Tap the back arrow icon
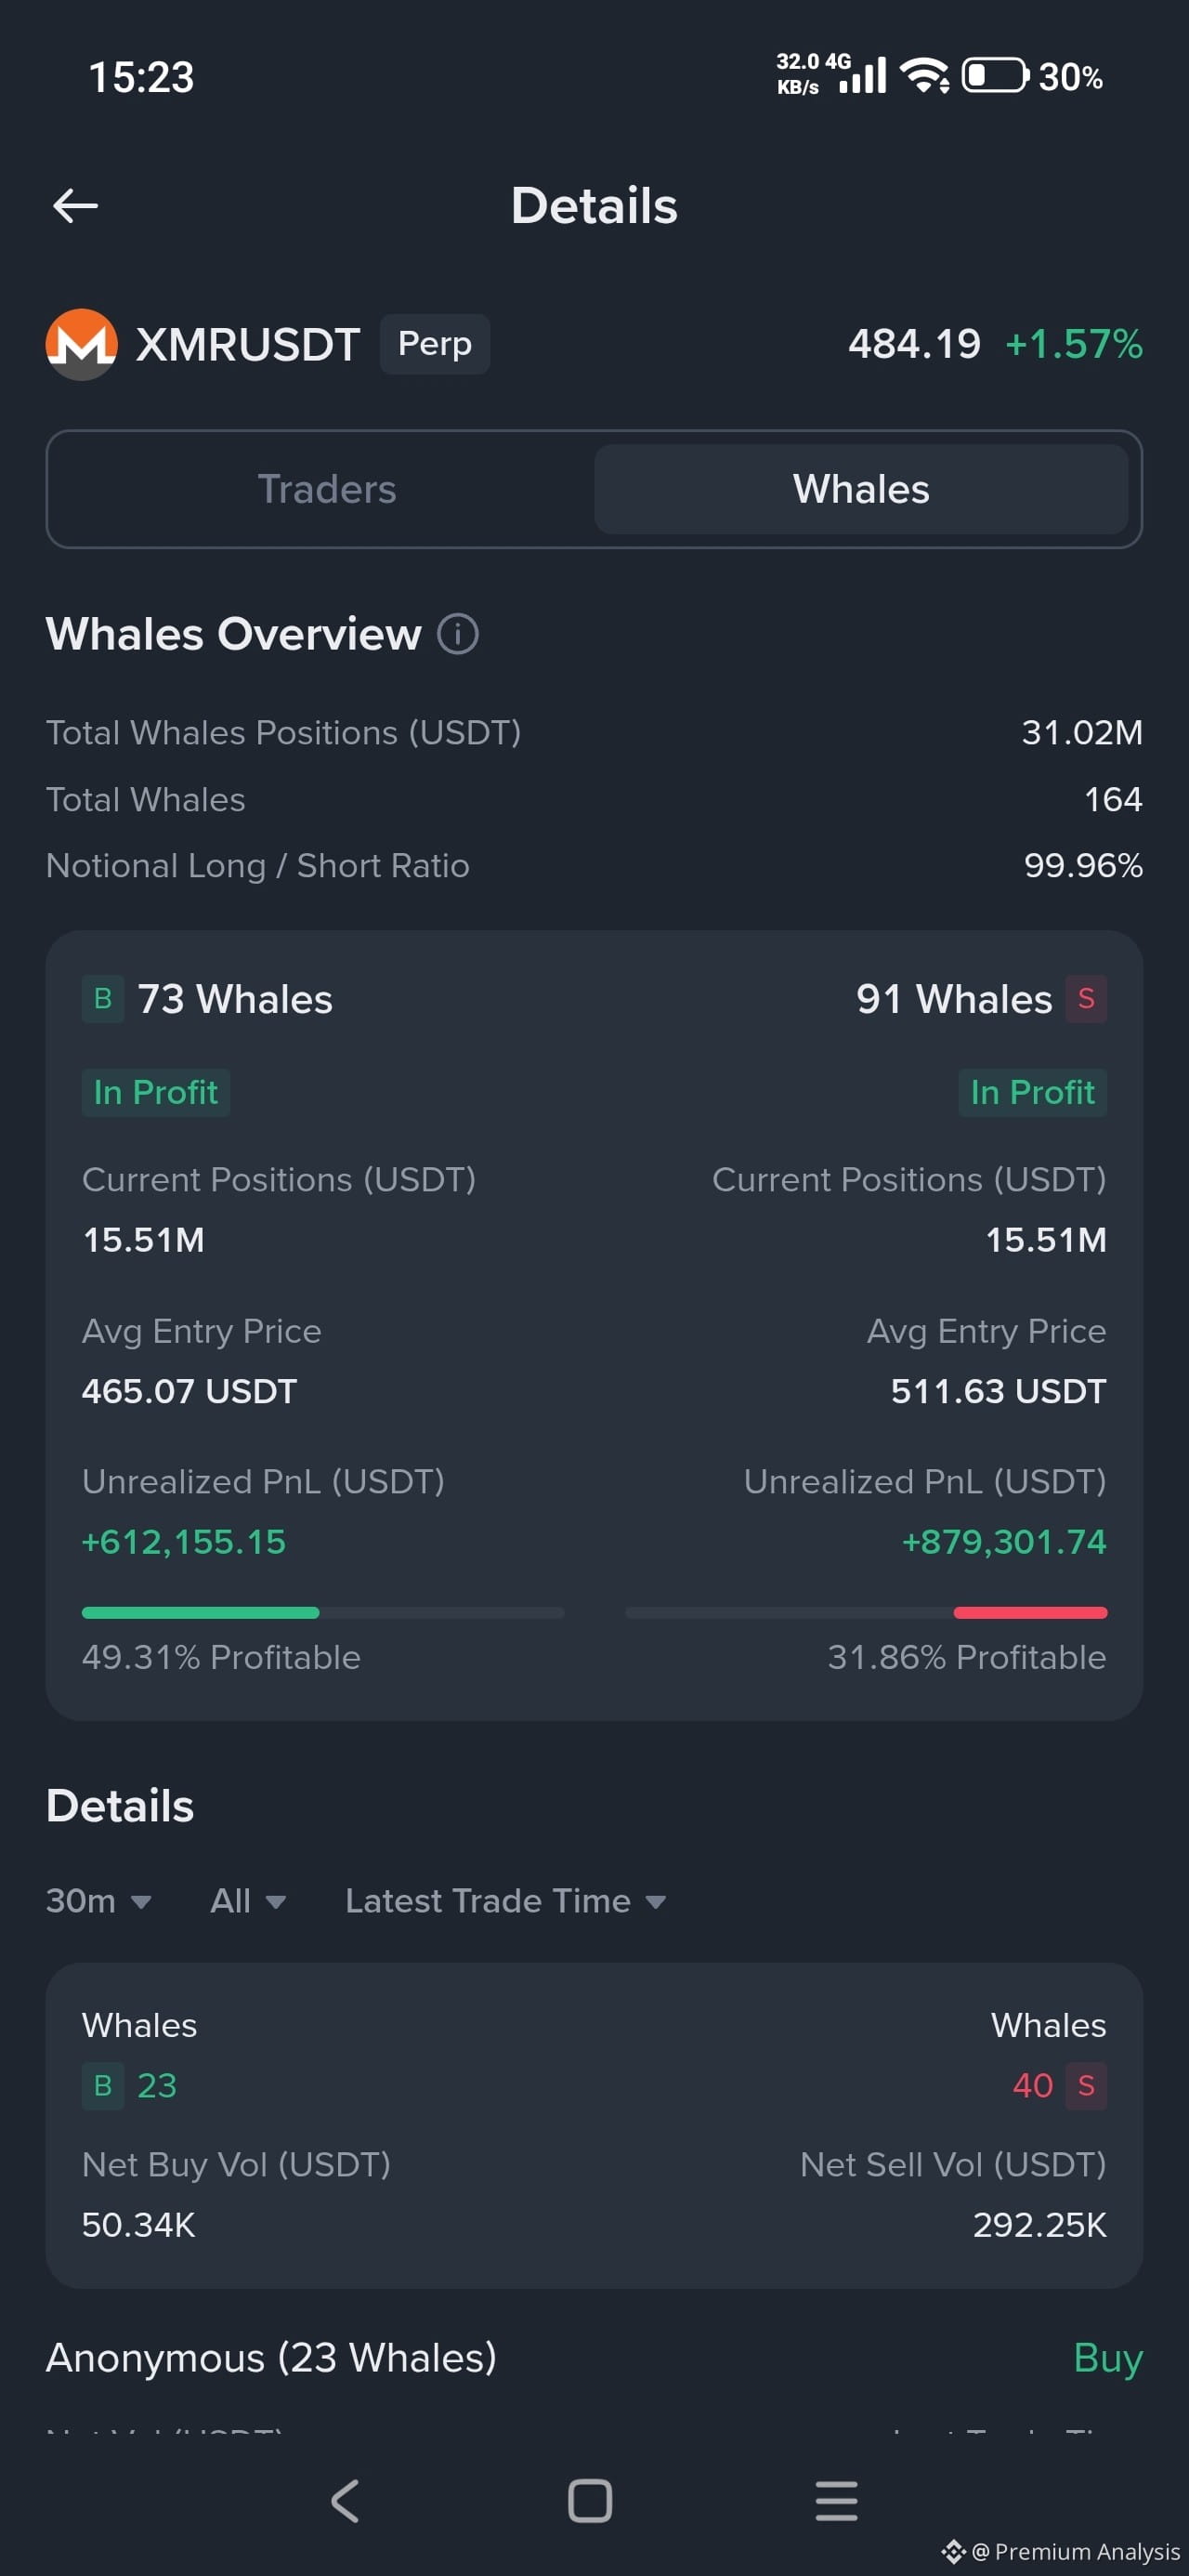The image size is (1189, 2576). pyautogui.click(x=75, y=206)
